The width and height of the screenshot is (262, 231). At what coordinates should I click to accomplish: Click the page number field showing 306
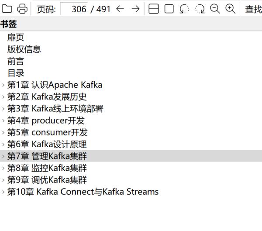pyautogui.click(x=74, y=9)
